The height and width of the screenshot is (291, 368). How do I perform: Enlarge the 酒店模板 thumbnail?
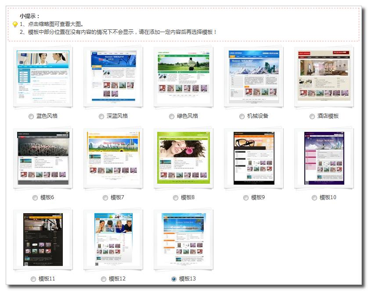pos(324,76)
